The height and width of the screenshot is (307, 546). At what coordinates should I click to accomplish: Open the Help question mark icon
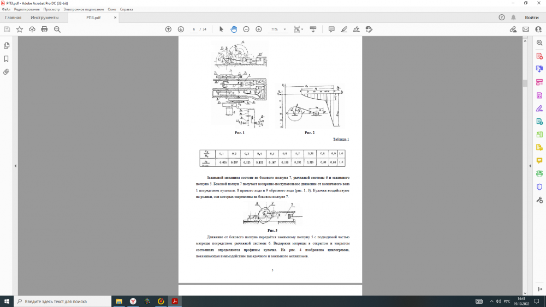(x=501, y=17)
